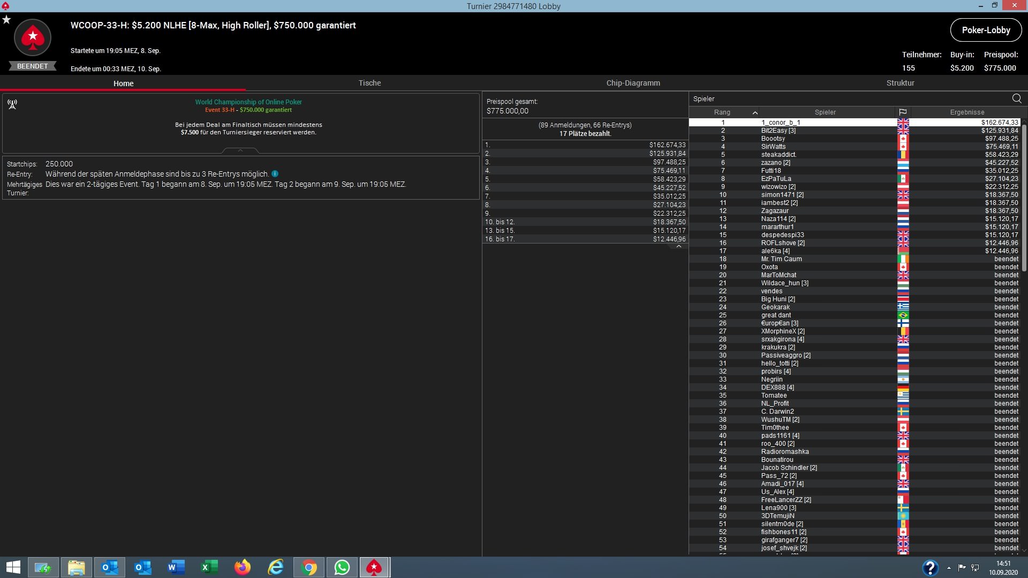Viewport: 1028px width, 578px height.
Task: Click the Poker-Lobby button
Action: click(986, 30)
